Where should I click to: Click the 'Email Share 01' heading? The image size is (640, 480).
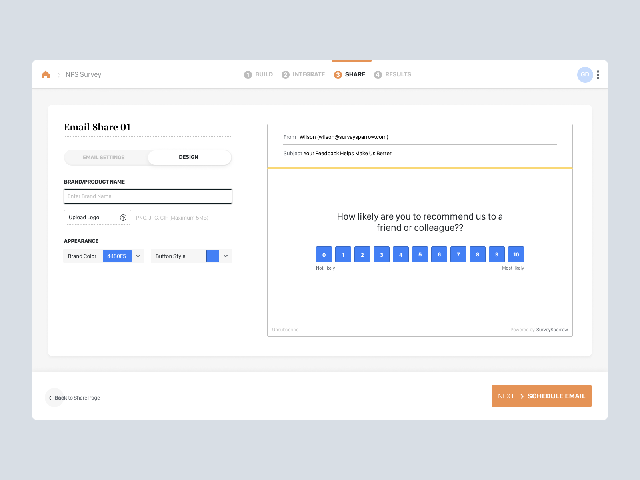click(x=98, y=127)
